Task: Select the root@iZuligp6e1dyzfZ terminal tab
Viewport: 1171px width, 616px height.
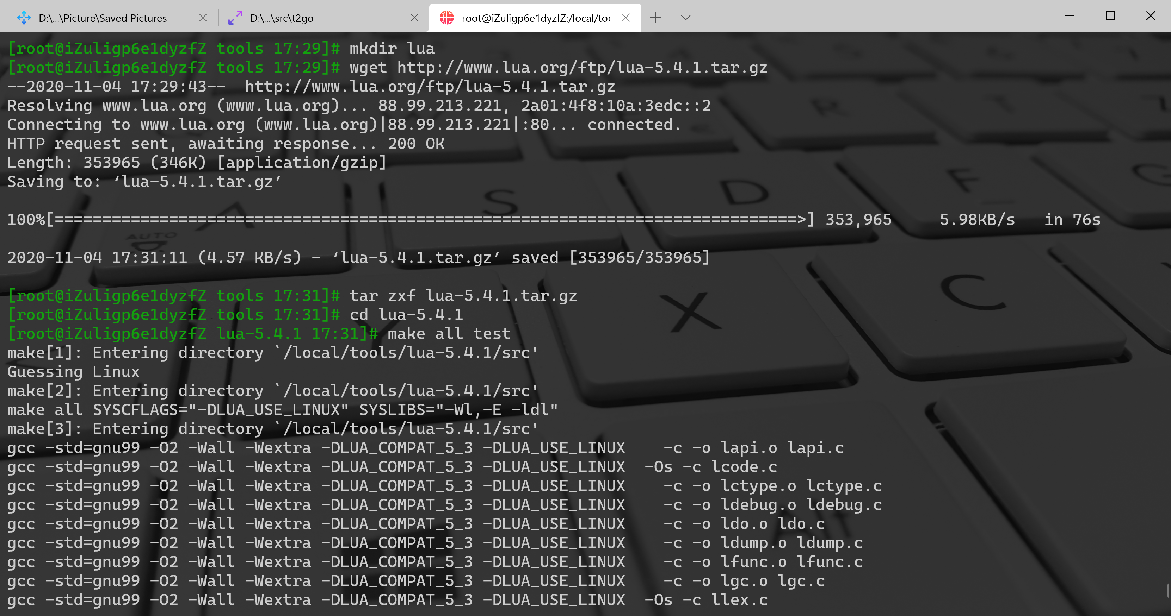Action: pyautogui.click(x=535, y=18)
